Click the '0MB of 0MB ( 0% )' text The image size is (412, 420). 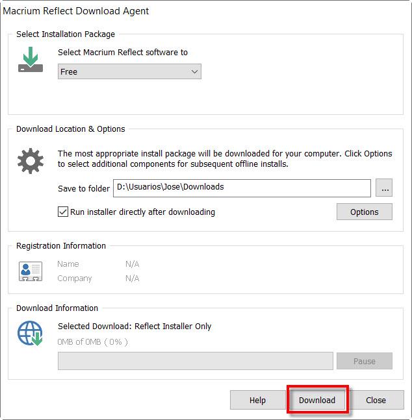click(x=92, y=342)
